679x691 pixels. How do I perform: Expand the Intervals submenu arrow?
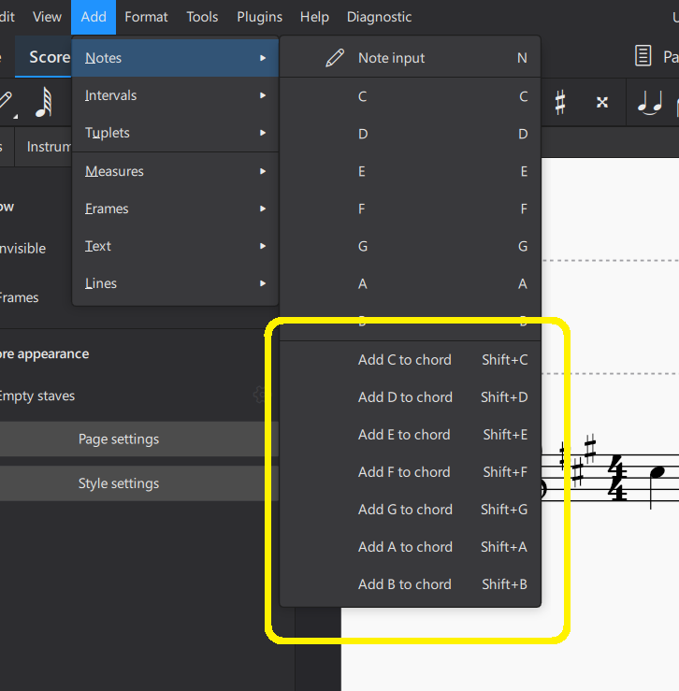click(263, 95)
